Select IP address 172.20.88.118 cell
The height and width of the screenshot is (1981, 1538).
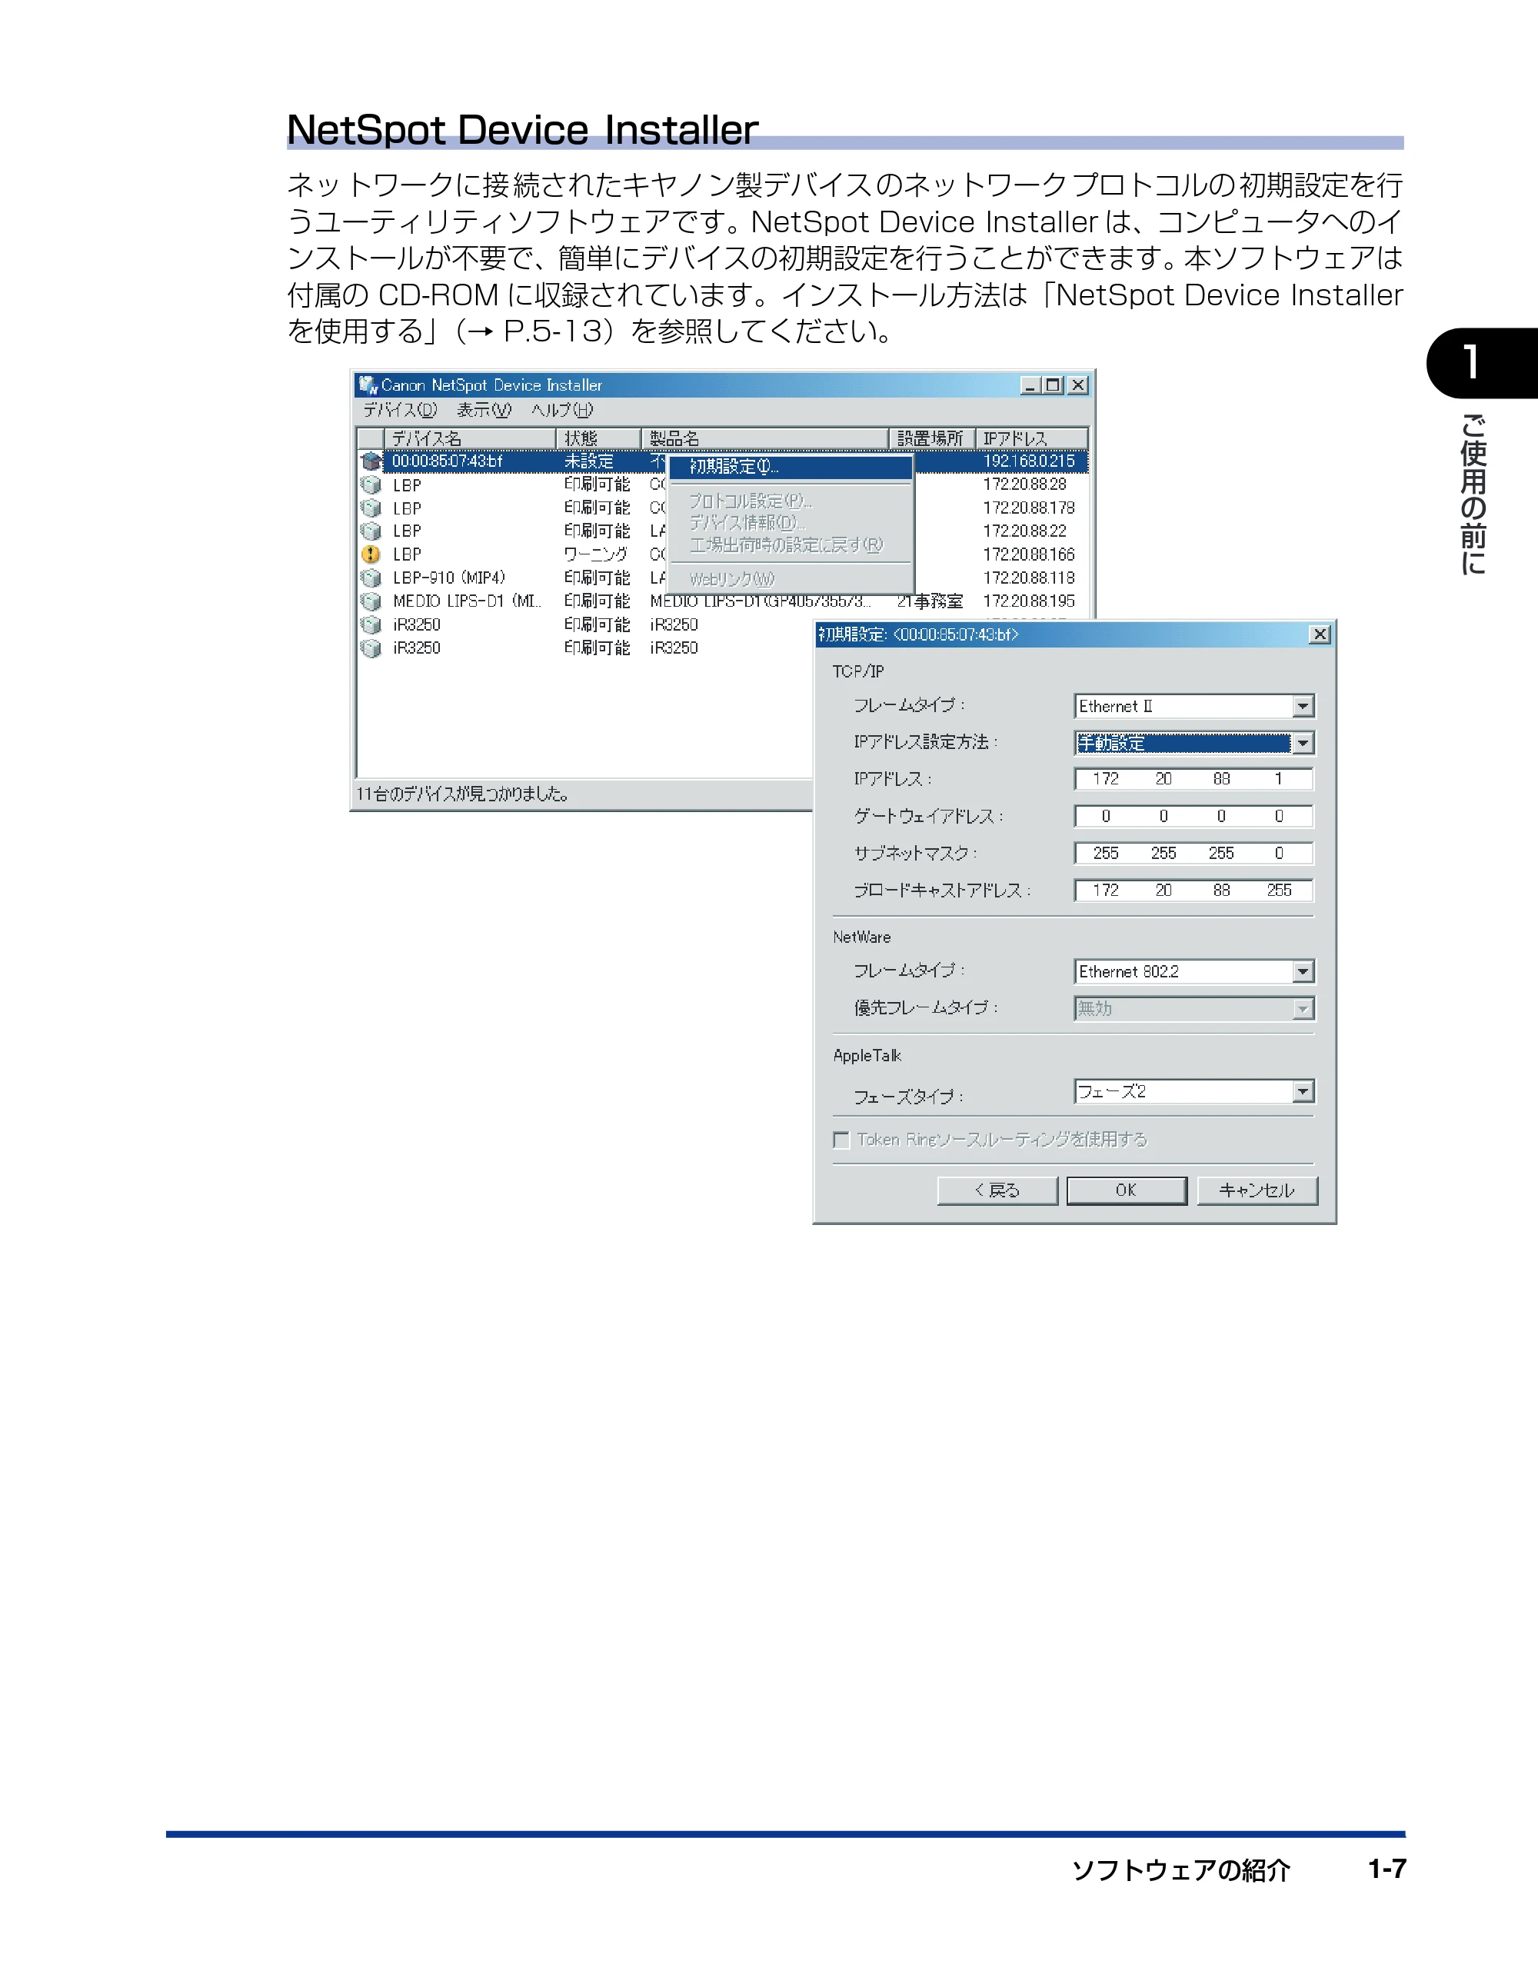(x=1028, y=578)
